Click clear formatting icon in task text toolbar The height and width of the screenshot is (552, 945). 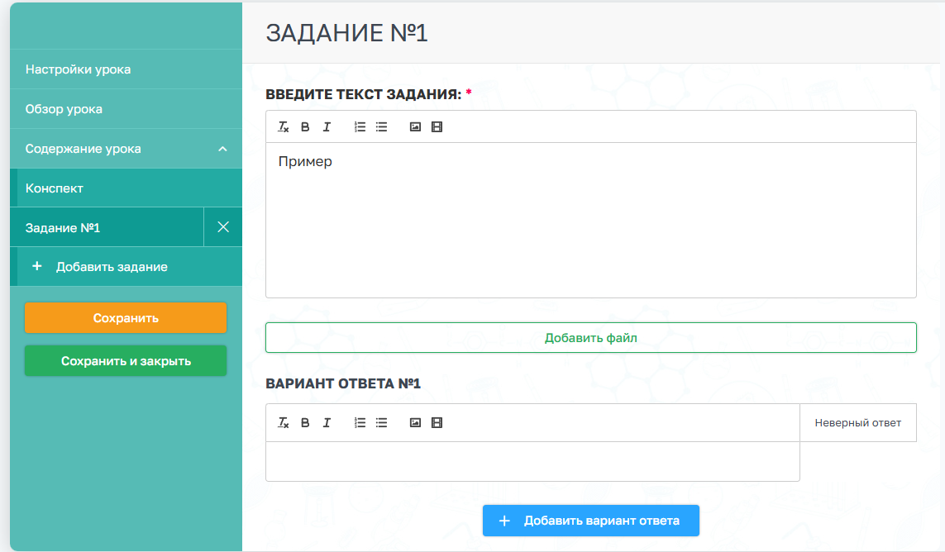click(284, 127)
